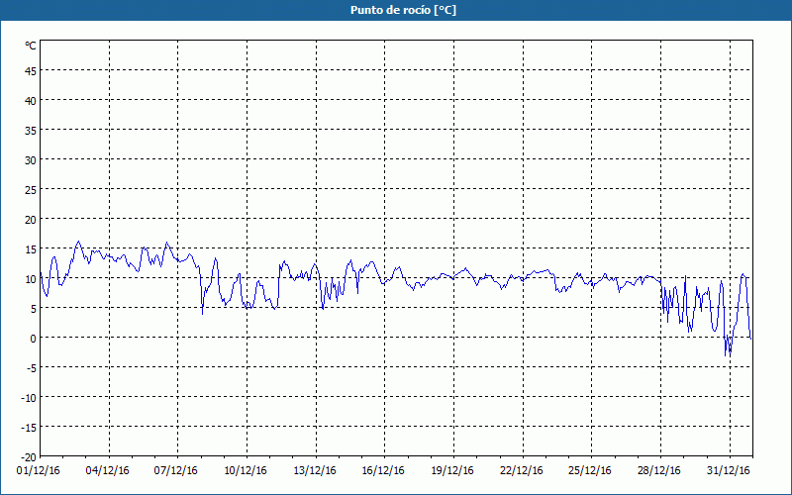
Task: Click the 04/12/16 date label
Action: tap(108, 471)
